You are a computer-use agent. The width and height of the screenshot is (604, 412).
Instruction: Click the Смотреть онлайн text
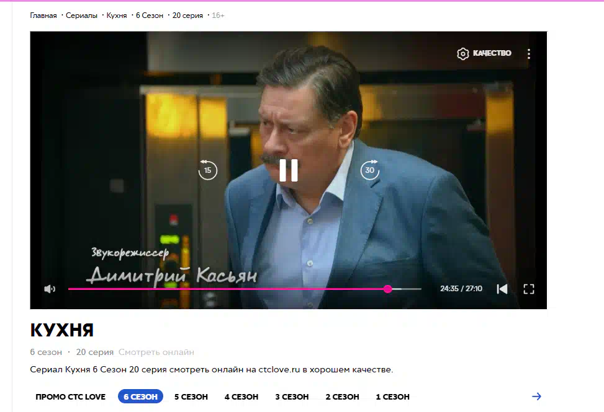click(x=156, y=352)
